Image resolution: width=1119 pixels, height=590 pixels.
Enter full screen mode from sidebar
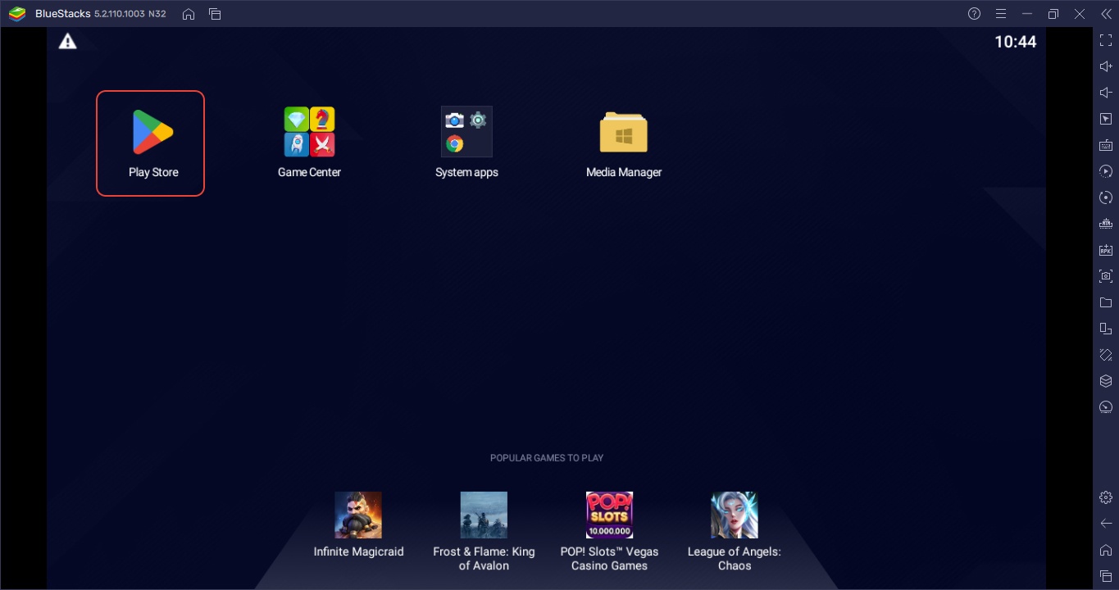tap(1106, 41)
